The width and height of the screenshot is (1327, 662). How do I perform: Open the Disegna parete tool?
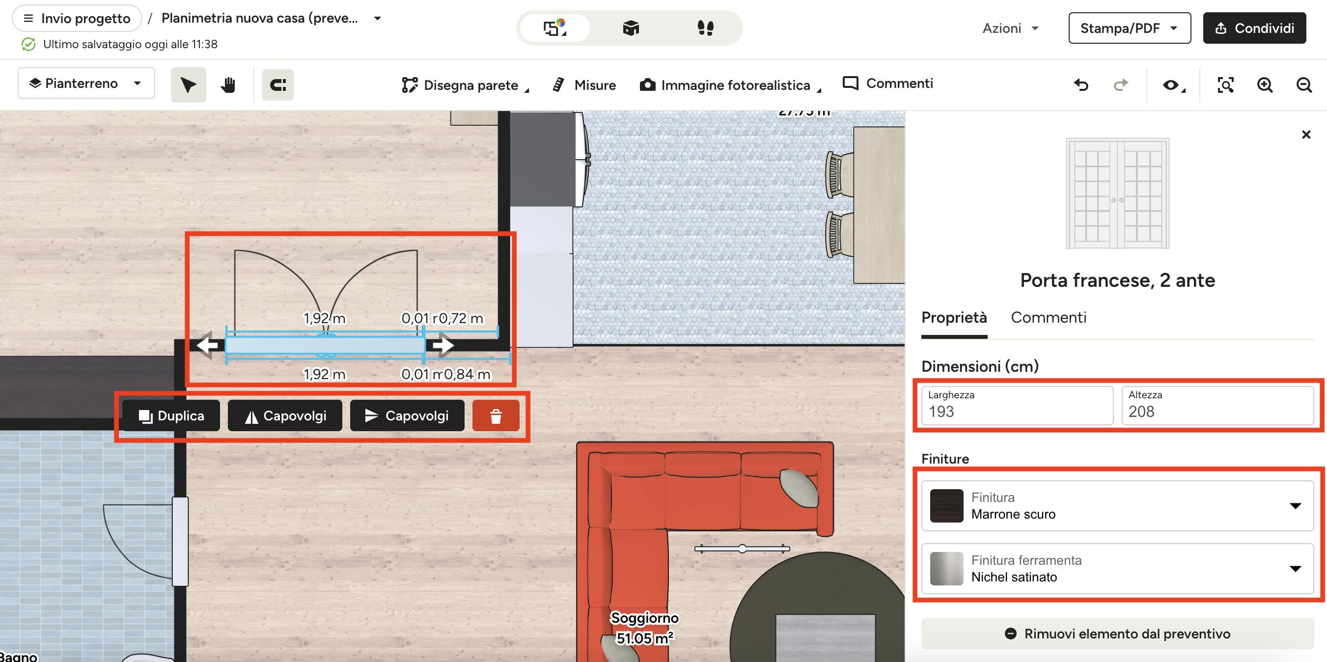point(465,85)
